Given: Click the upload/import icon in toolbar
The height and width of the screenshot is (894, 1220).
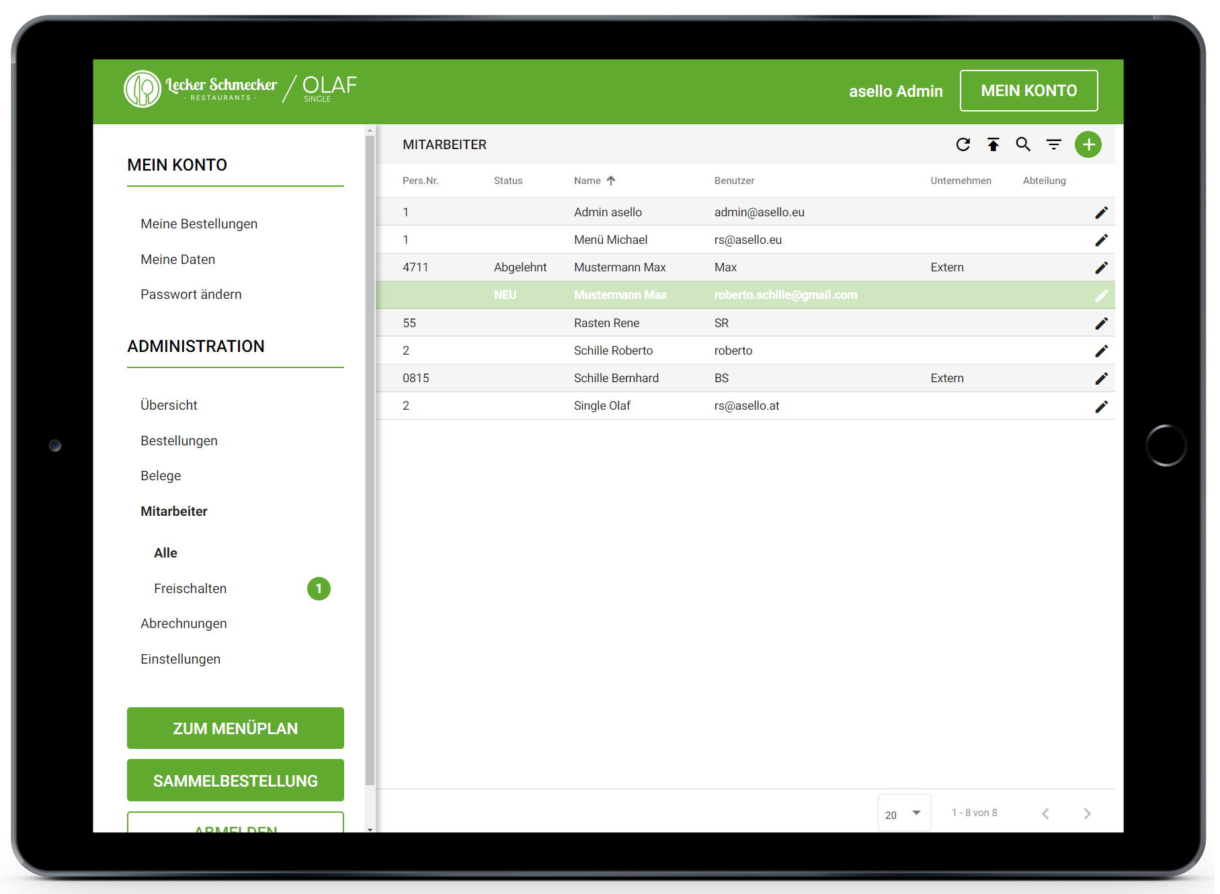Looking at the screenshot, I should pos(993,144).
